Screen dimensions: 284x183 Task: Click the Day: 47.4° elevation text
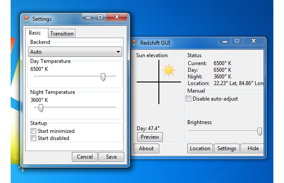click(148, 128)
